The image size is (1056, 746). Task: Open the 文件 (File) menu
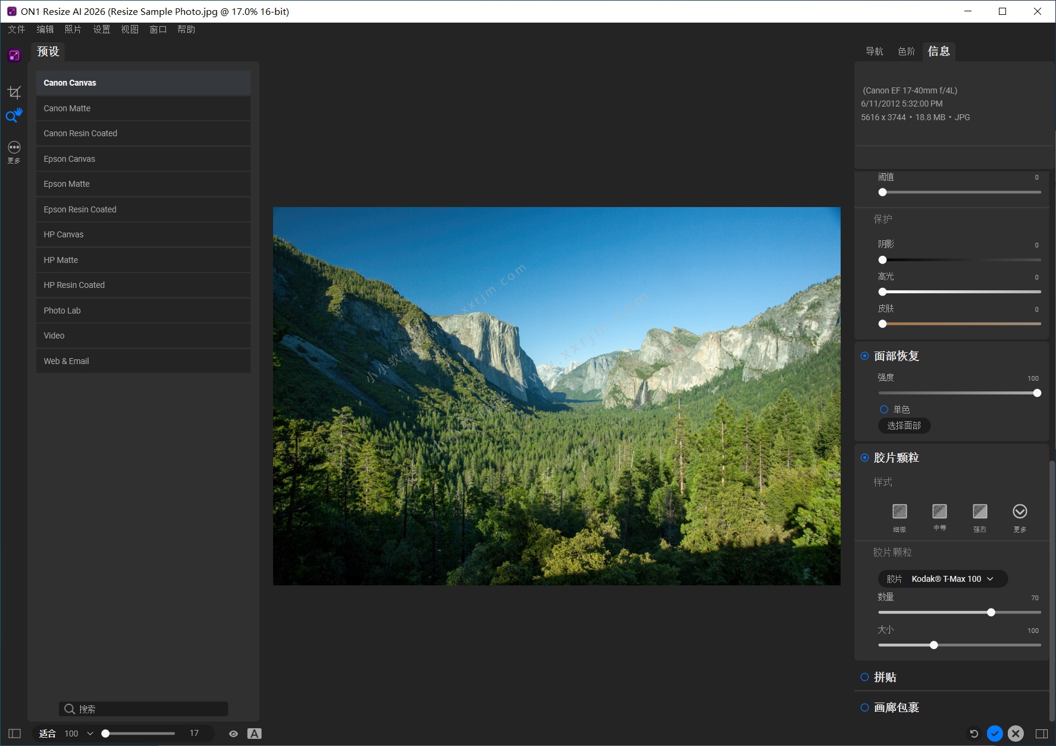click(17, 29)
